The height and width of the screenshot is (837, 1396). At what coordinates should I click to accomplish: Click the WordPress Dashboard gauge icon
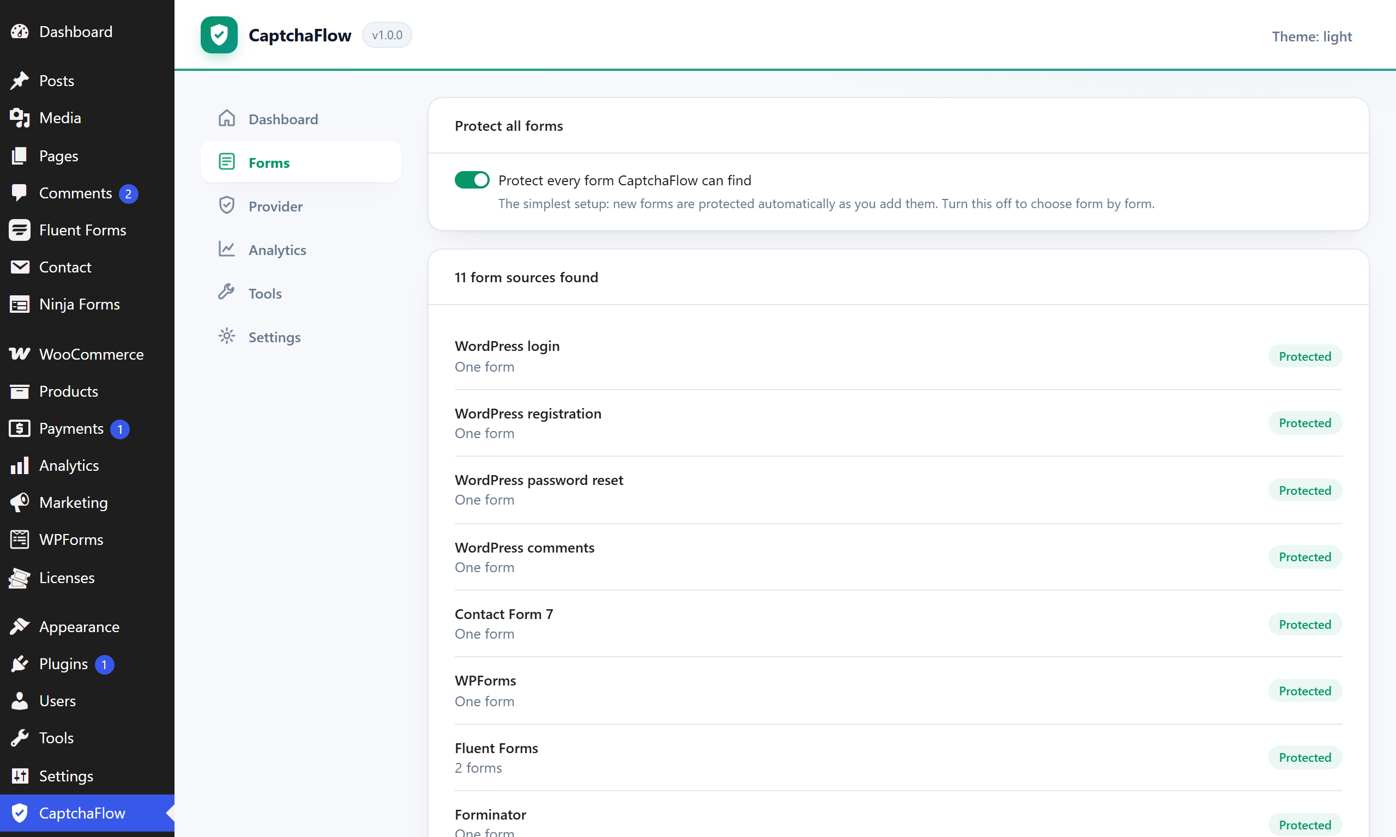coord(20,32)
